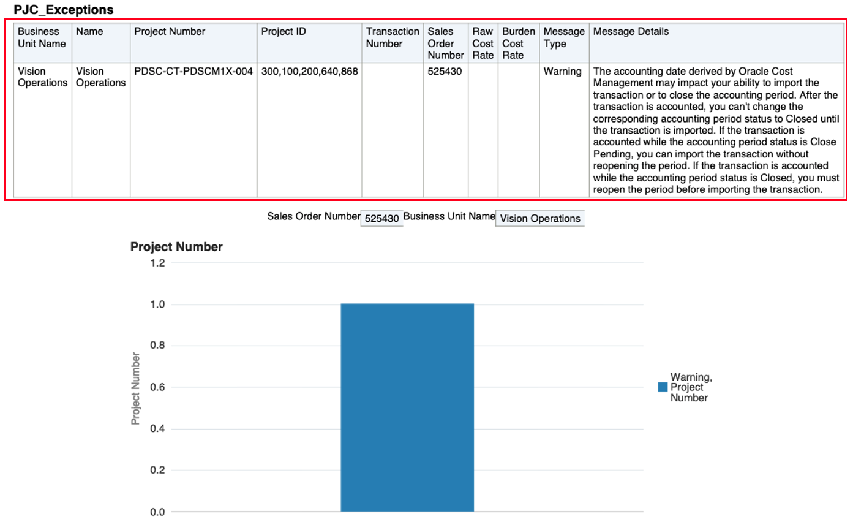This screenshot has width=853, height=519.
Task: Select the Project ID cell 300,100,200,640,868
Action: pos(309,72)
